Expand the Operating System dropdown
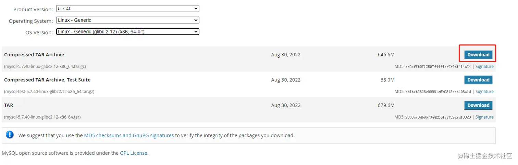 tap(127, 20)
